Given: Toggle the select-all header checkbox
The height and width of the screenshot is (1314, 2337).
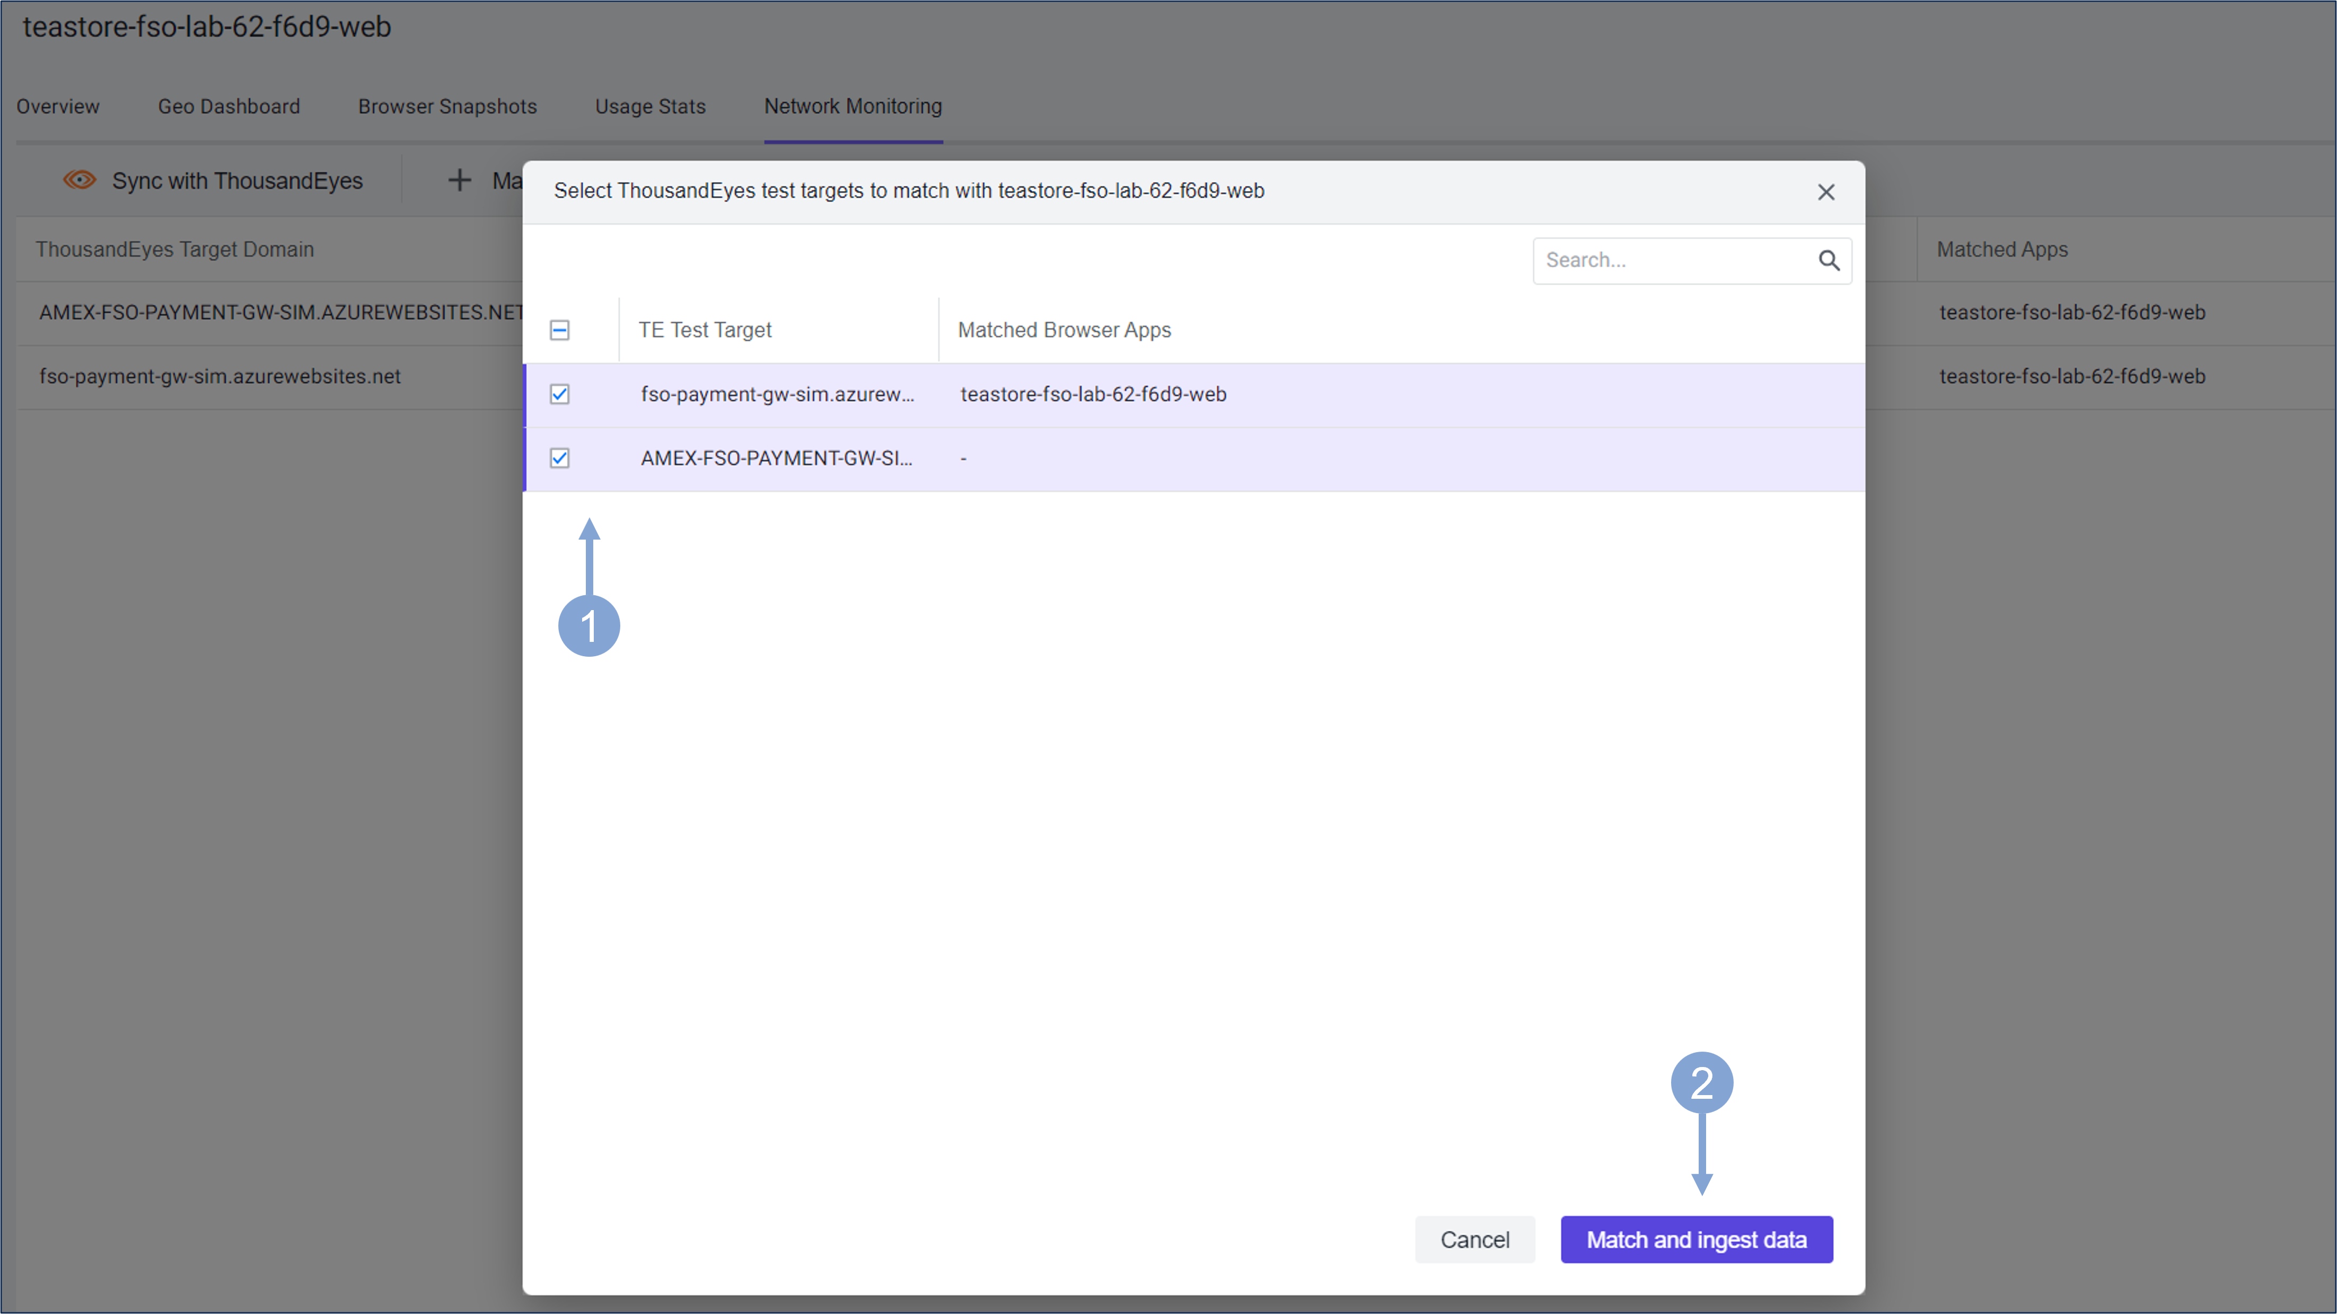Looking at the screenshot, I should pyautogui.click(x=560, y=330).
